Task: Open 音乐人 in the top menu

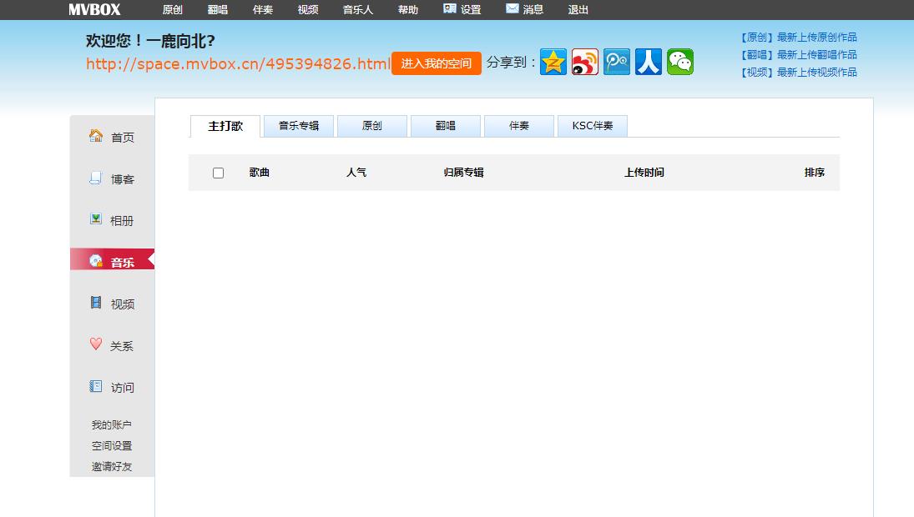Action: click(357, 10)
